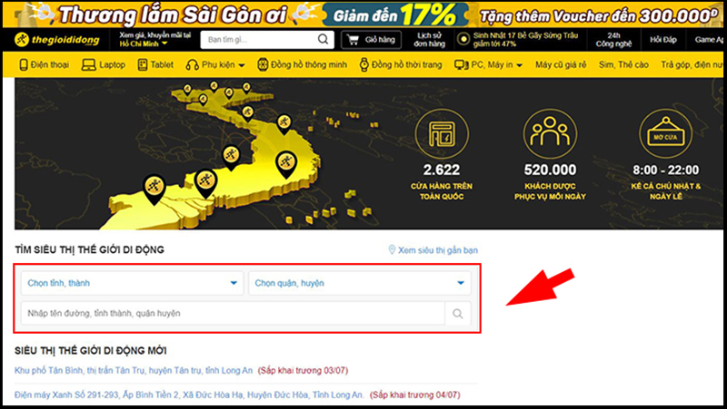Open the Giỏ hàng cart
Viewport: 727px width, 409px height.
coord(372,40)
